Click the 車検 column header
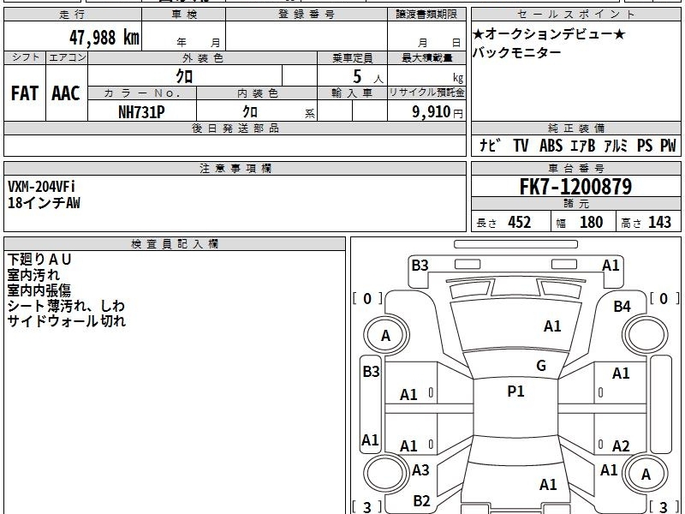Screen dimensions: 685x514 tap(184, 15)
